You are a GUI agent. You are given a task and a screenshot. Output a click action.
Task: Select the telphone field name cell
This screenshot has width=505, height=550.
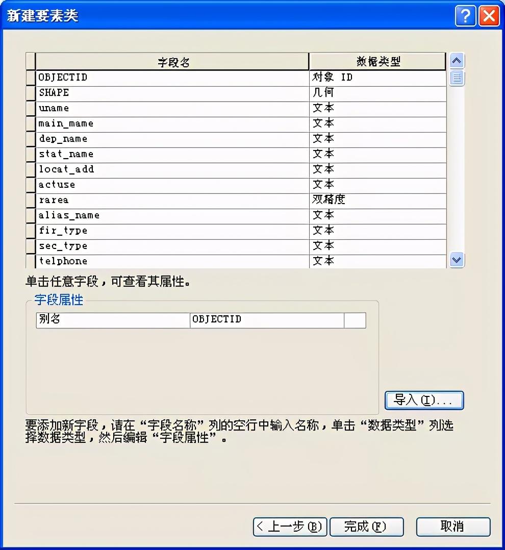tap(172, 262)
